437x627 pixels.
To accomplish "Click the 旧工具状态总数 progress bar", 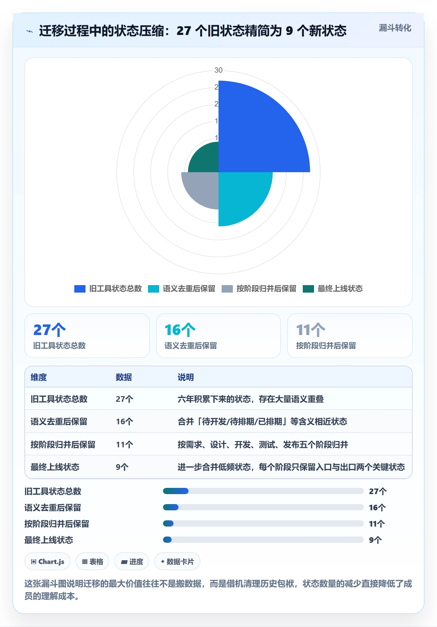I will point(263,491).
